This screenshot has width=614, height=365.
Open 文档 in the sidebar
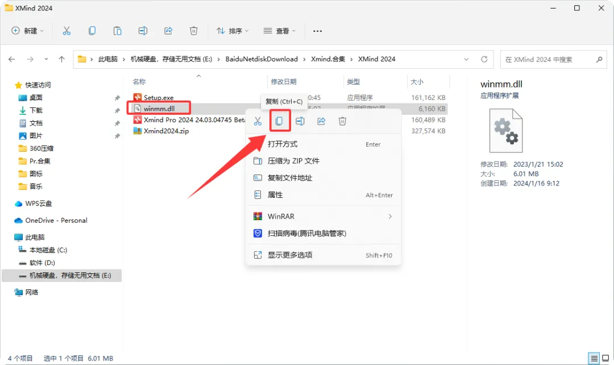click(x=36, y=123)
